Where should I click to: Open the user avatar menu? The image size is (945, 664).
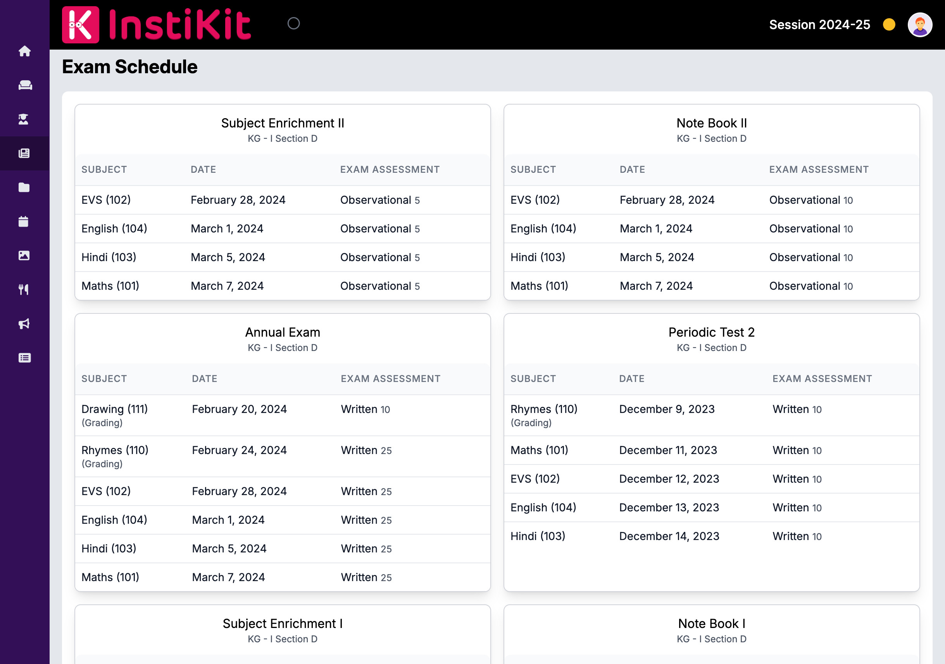[920, 25]
